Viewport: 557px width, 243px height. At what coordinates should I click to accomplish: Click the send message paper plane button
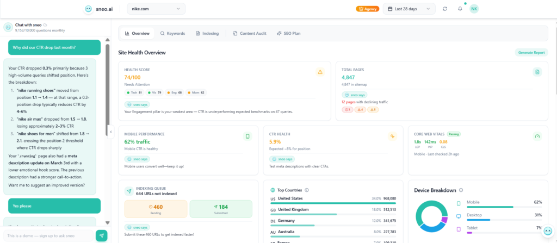(x=101, y=235)
